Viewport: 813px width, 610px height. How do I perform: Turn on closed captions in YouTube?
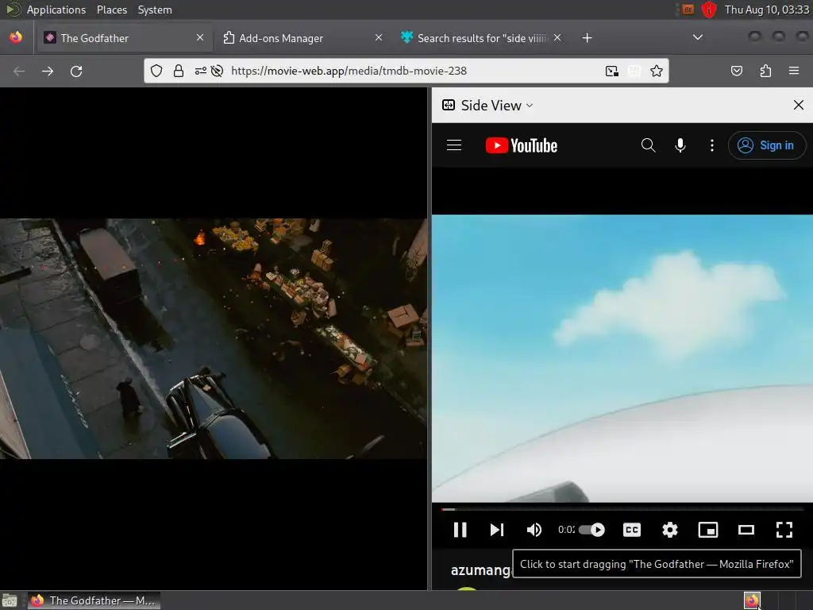tap(631, 530)
